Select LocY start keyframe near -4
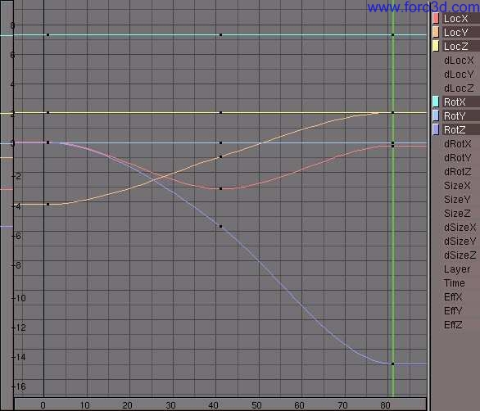480x411 pixels. pyautogui.click(x=48, y=204)
